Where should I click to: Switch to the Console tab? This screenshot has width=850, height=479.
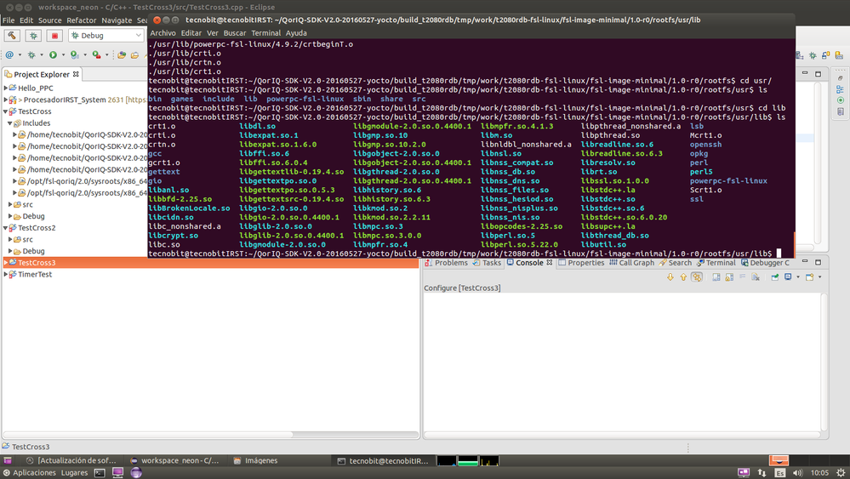coord(529,263)
